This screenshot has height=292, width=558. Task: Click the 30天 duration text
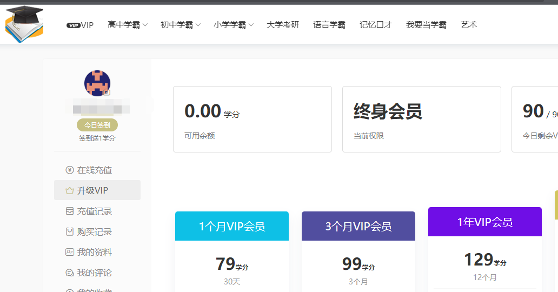click(x=232, y=282)
